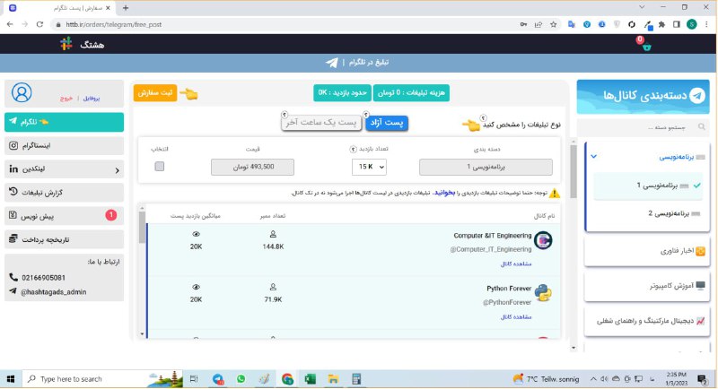
Task: Click the channel list scrollbar thumb
Action: pyautogui.click(x=142, y=227)
